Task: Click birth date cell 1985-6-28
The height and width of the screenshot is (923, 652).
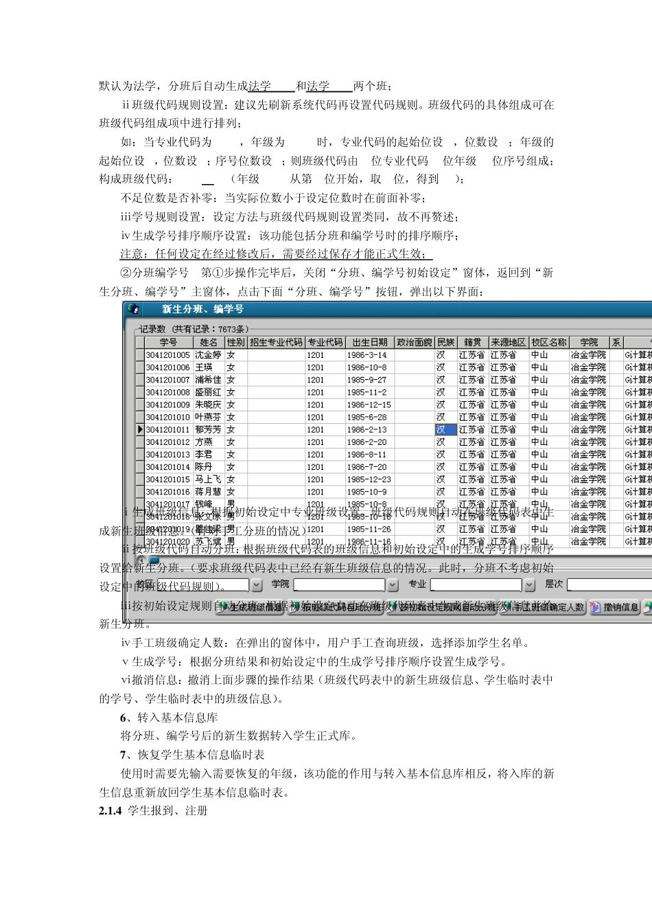Action: coord(369,417)
